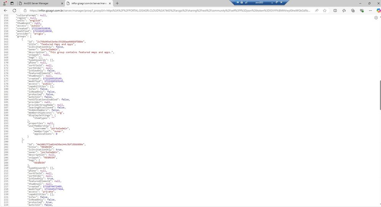Select the modified value 1732645177464

coord(54,189)
